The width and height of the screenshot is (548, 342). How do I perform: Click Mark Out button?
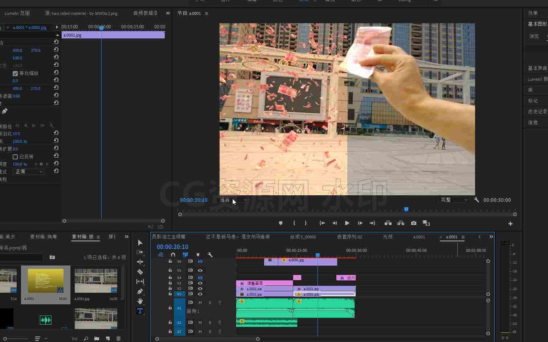click(306, 223)
